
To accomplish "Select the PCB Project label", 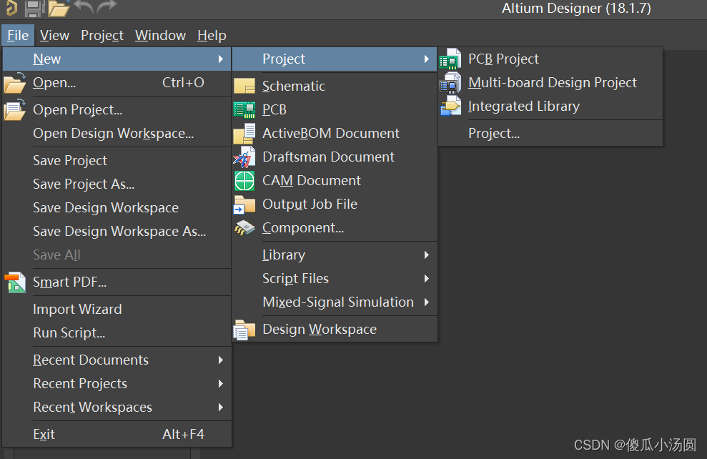I will 503,59.
